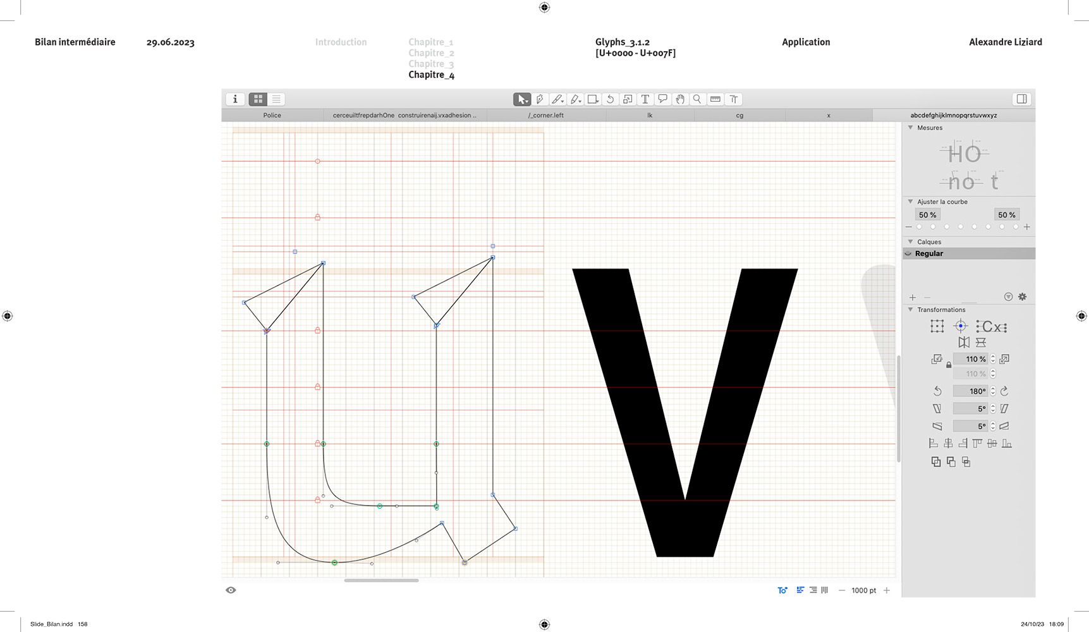Select the Draw (pen) tool in toolbar
The image size is (1089, 632).
pyautogui.click(x=539, y=99)
